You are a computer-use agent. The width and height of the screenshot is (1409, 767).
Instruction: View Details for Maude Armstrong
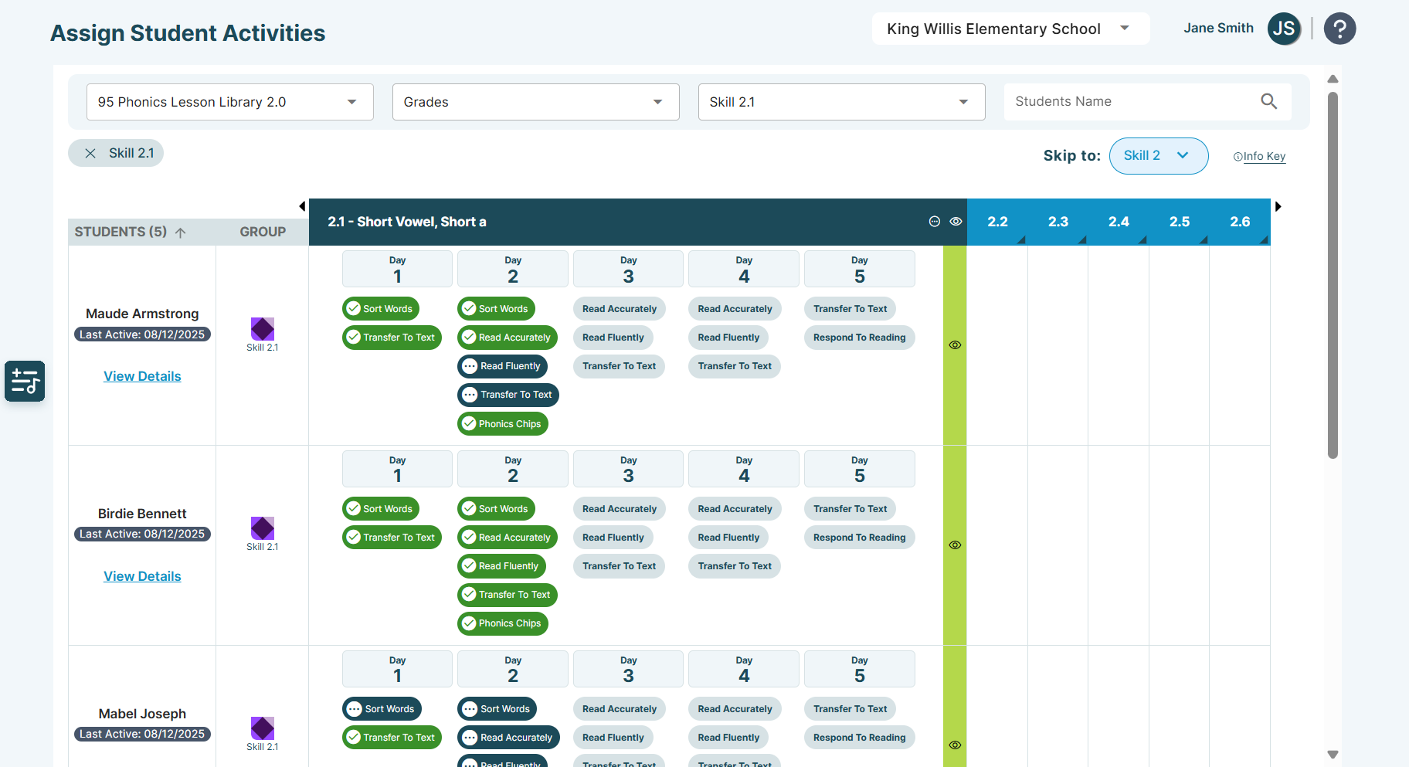pyautogui.click(x=142, y=376)
